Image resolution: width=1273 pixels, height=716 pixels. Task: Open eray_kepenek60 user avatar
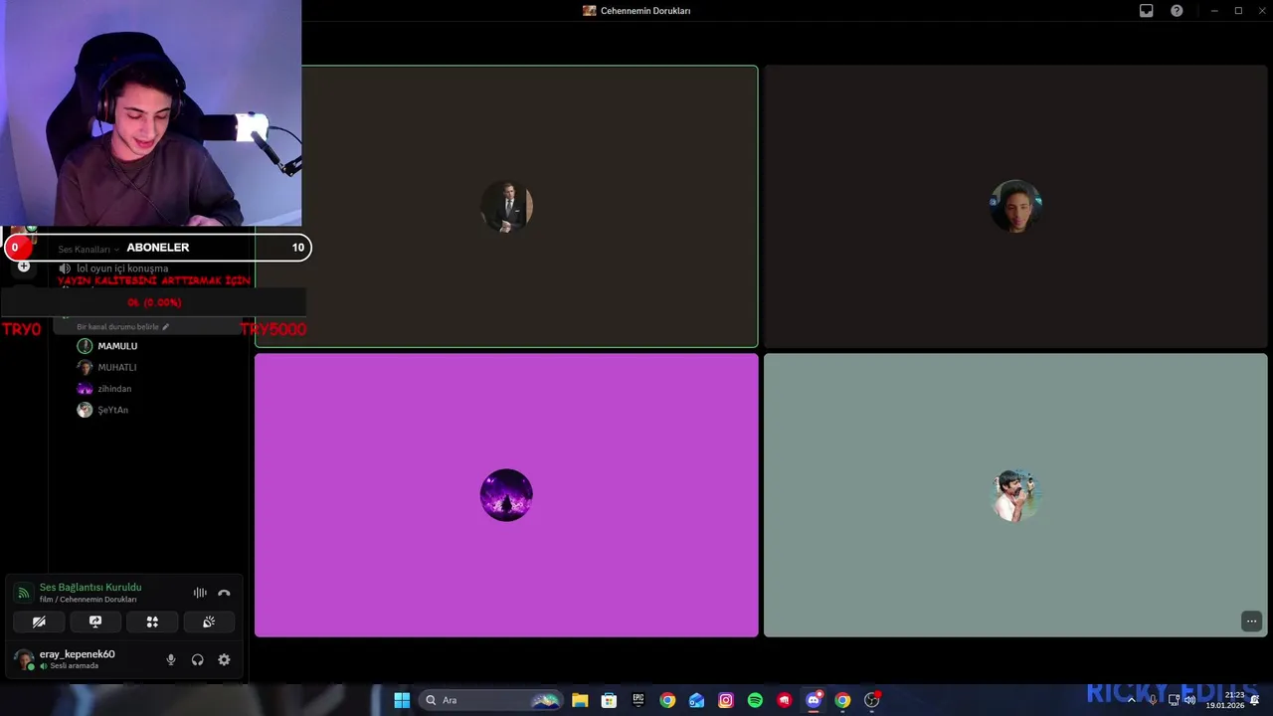point(24,659)
